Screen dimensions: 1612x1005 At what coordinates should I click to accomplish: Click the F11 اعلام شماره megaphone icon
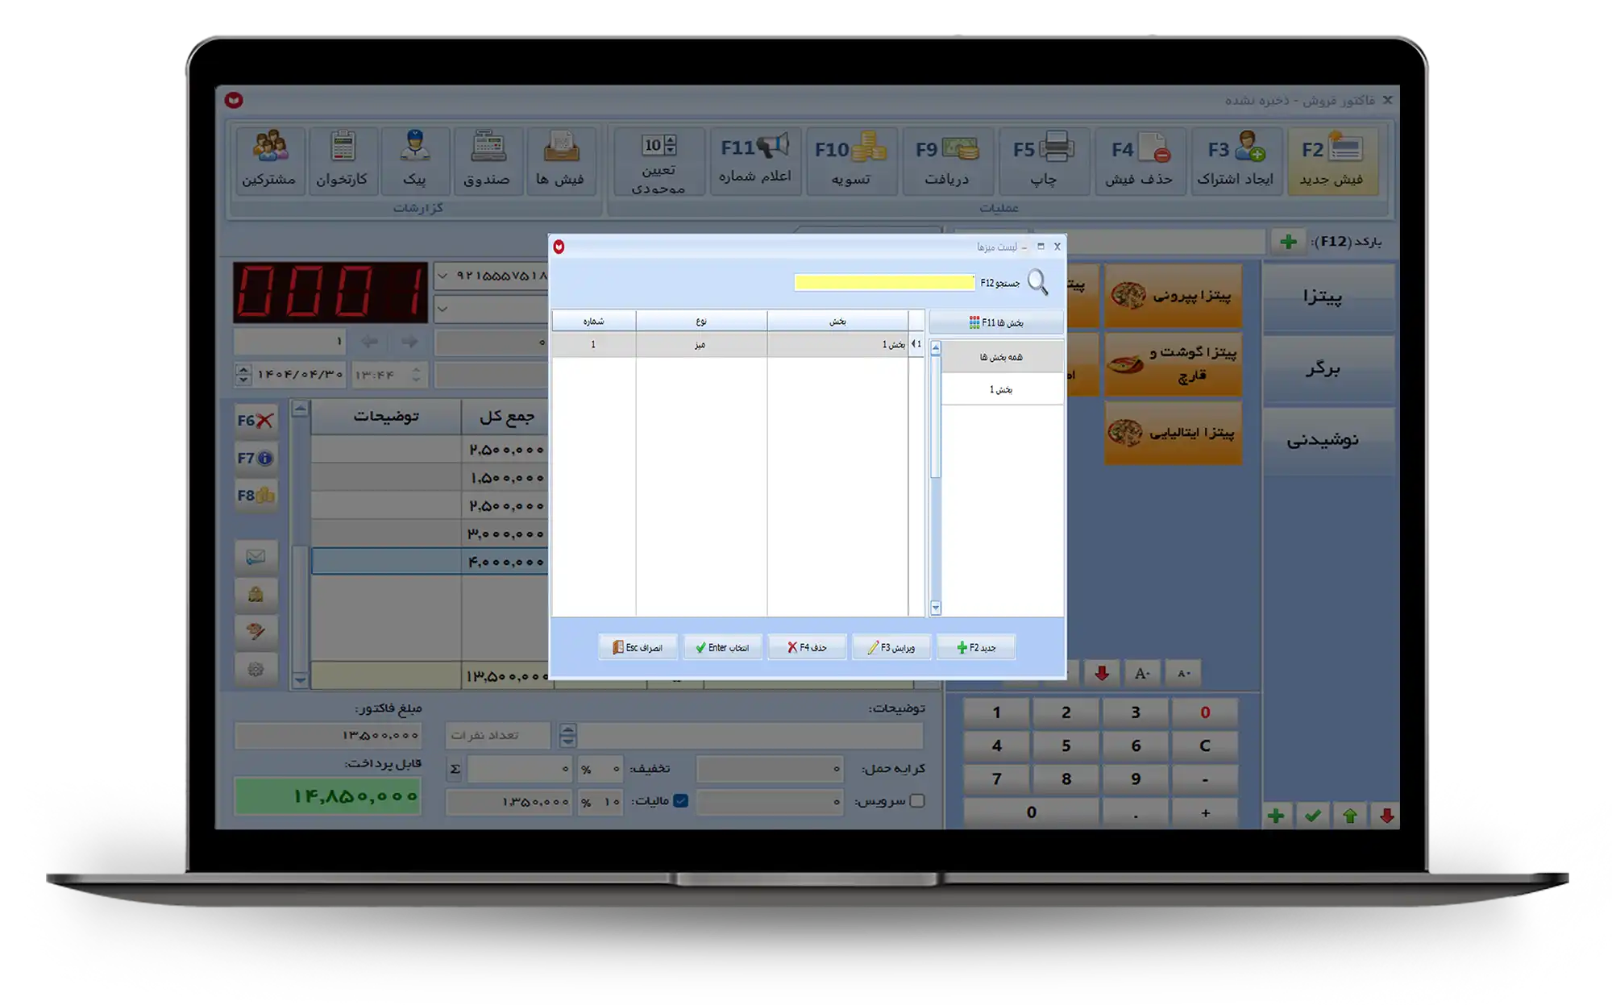(755, 160)
